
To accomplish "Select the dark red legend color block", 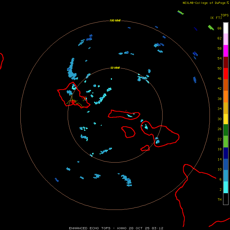I will 226,62.
